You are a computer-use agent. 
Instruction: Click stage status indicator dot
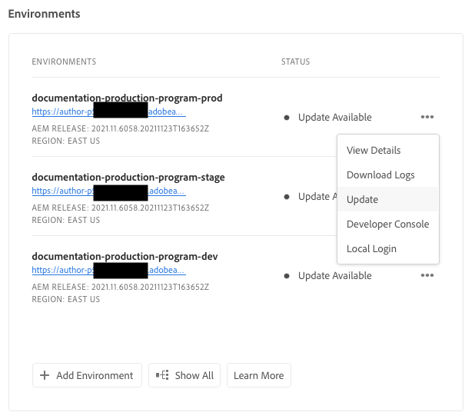click(x=287, y=197)
